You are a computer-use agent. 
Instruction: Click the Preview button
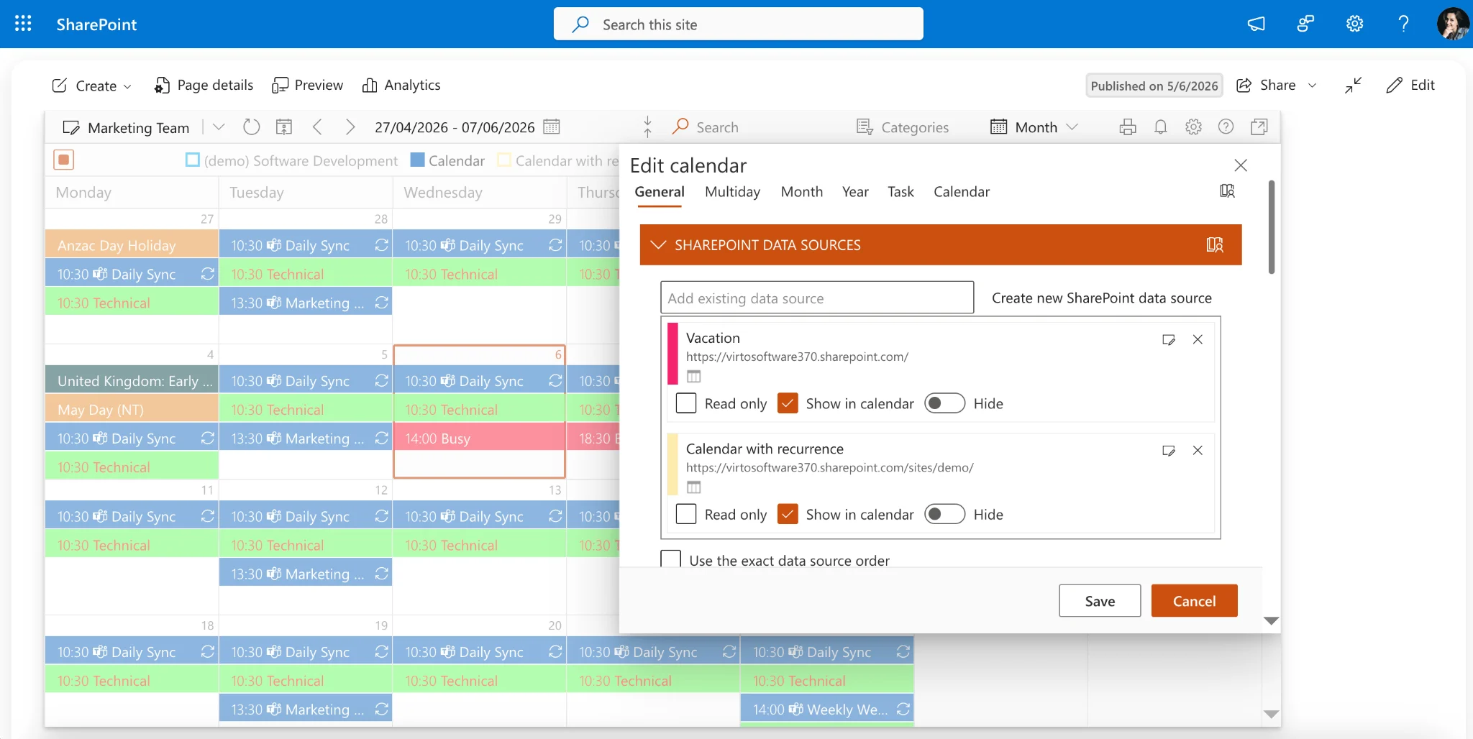(x=307, y=85)
